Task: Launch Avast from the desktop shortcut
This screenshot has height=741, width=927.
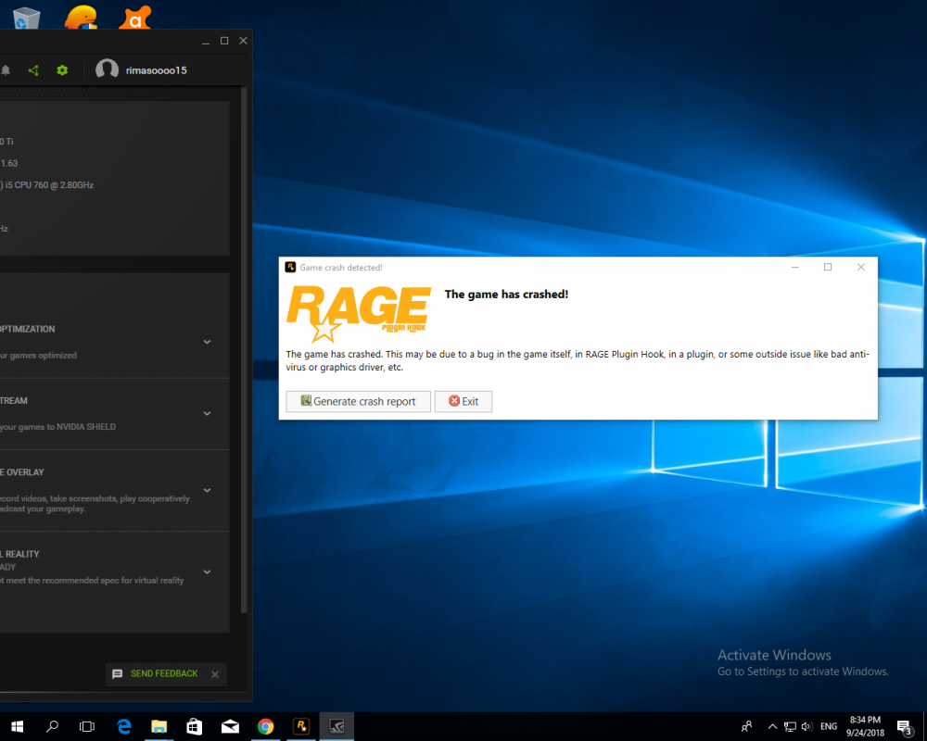Action: click(x=135, y=16)
